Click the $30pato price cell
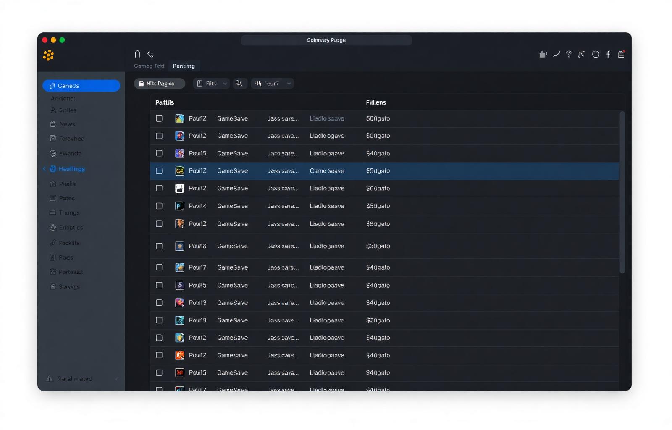 (x=378, y=246)
